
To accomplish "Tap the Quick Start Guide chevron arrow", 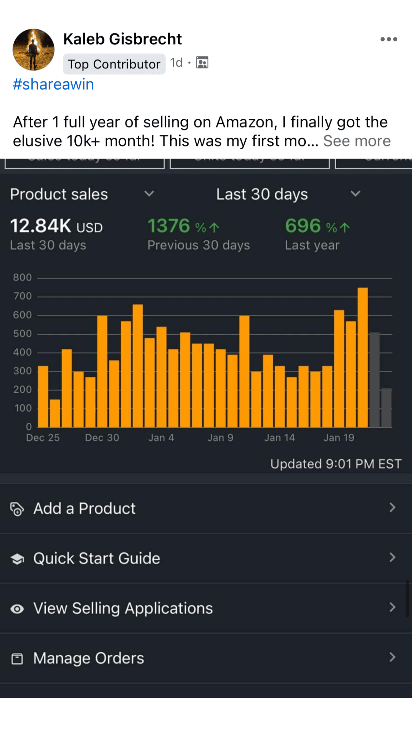I will tap(392, 557).
